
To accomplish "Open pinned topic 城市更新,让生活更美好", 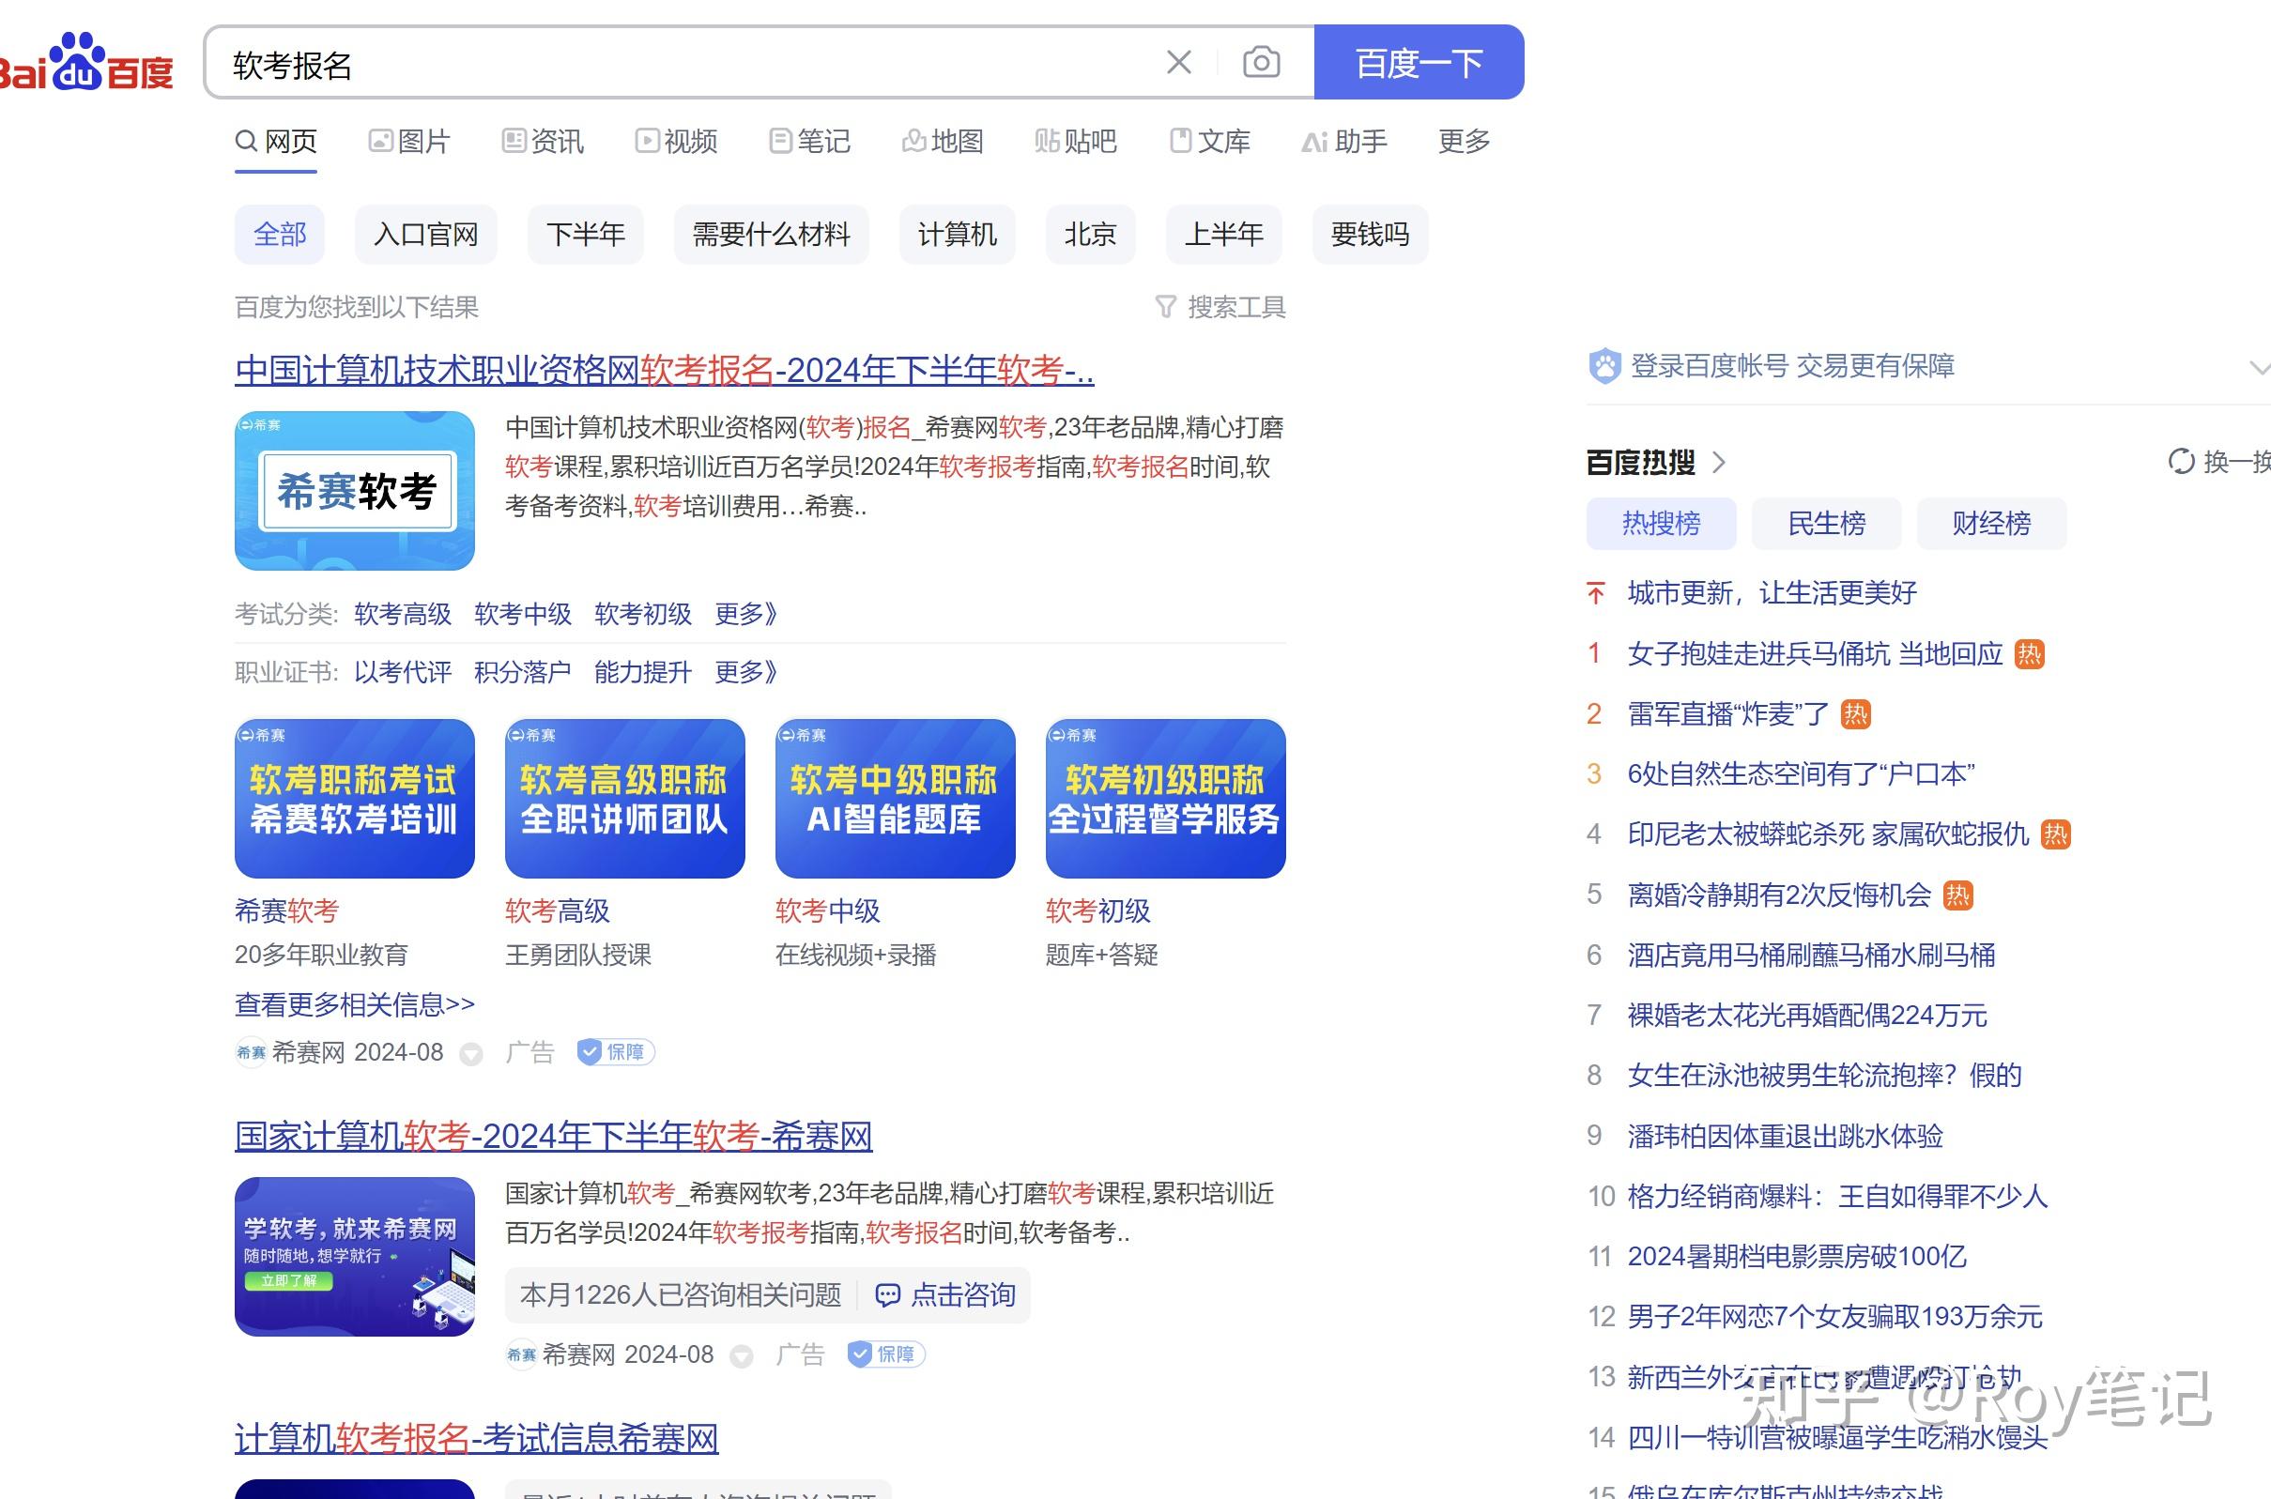I will [1772, 592].
